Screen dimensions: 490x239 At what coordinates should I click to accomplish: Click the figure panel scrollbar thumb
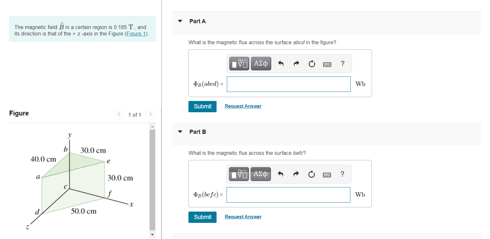point(152,180)
